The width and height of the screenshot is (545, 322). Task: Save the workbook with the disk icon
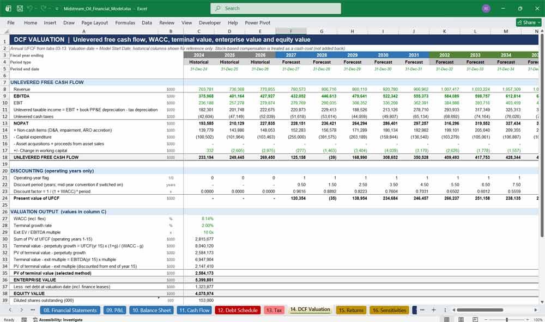20,8
